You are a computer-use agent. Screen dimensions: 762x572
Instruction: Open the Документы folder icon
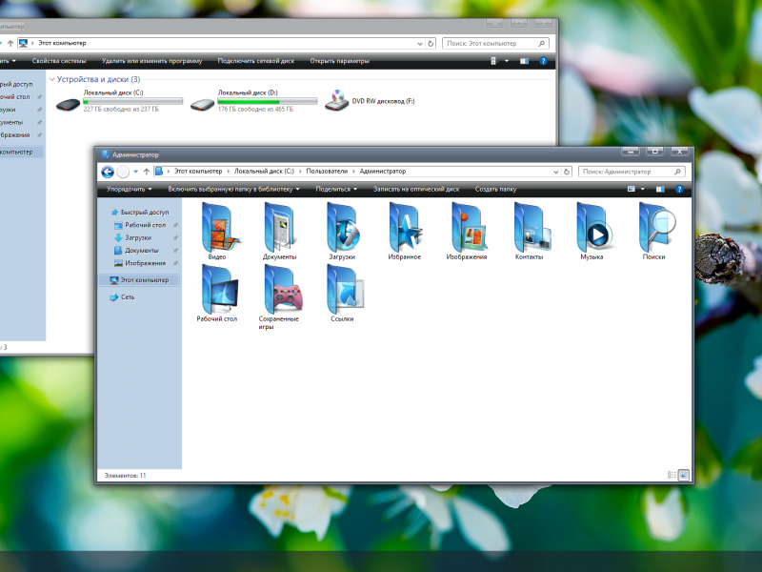[x=279, y=232]
